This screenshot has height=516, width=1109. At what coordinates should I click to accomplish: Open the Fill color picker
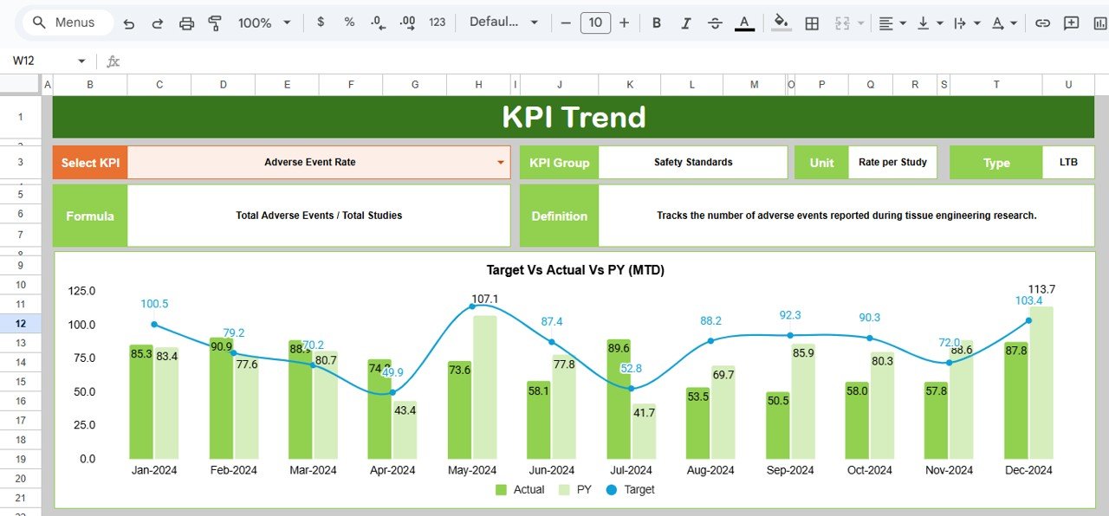pyautogui.click(x=781, y=23)
